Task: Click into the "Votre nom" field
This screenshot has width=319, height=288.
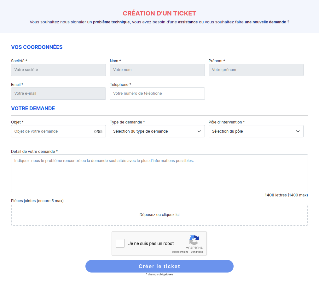Action: (x=157, y=70)
